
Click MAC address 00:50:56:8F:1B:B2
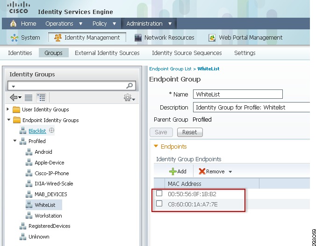click(192, 194)
